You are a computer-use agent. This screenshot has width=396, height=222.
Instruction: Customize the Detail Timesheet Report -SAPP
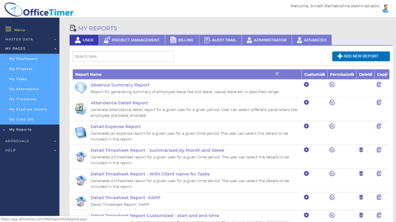click(306, 197)
